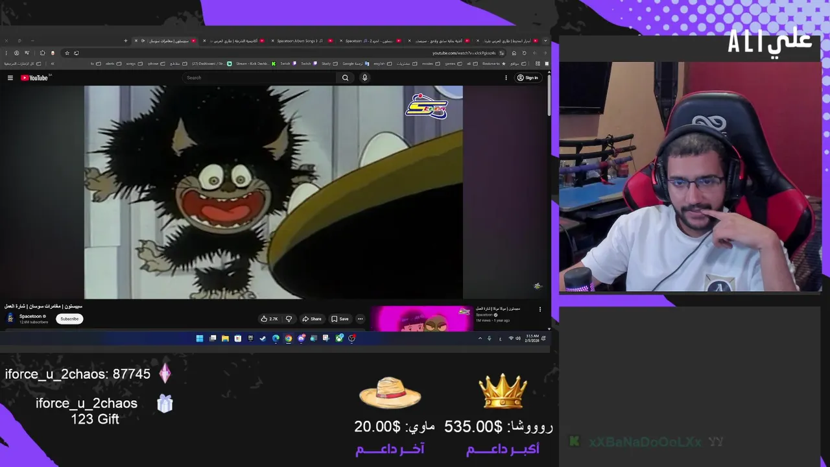Open the Xbox app on the taskbar
Viewport: 830px width, 467px height.
click(339, 338)
